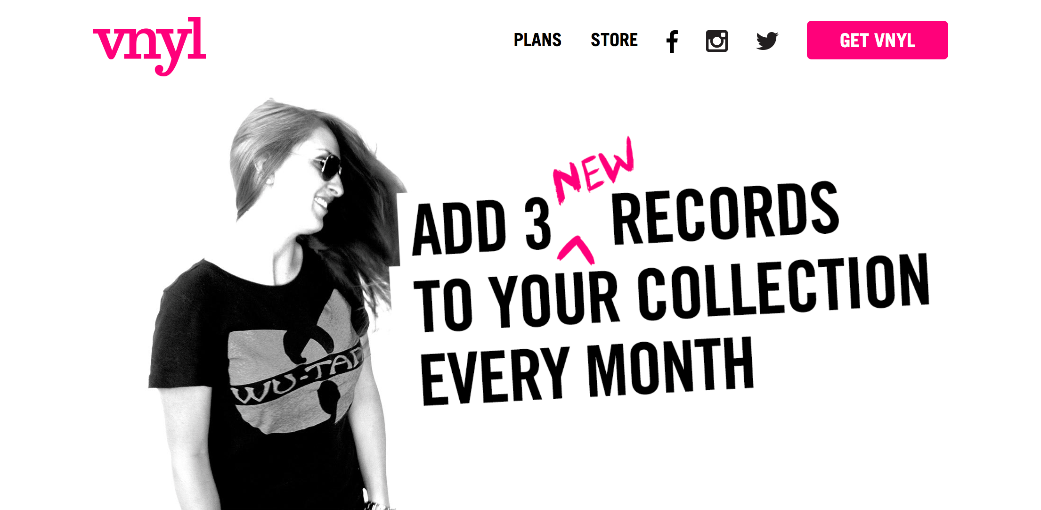
Task: Go to the PLANS page
Action: 537,40
